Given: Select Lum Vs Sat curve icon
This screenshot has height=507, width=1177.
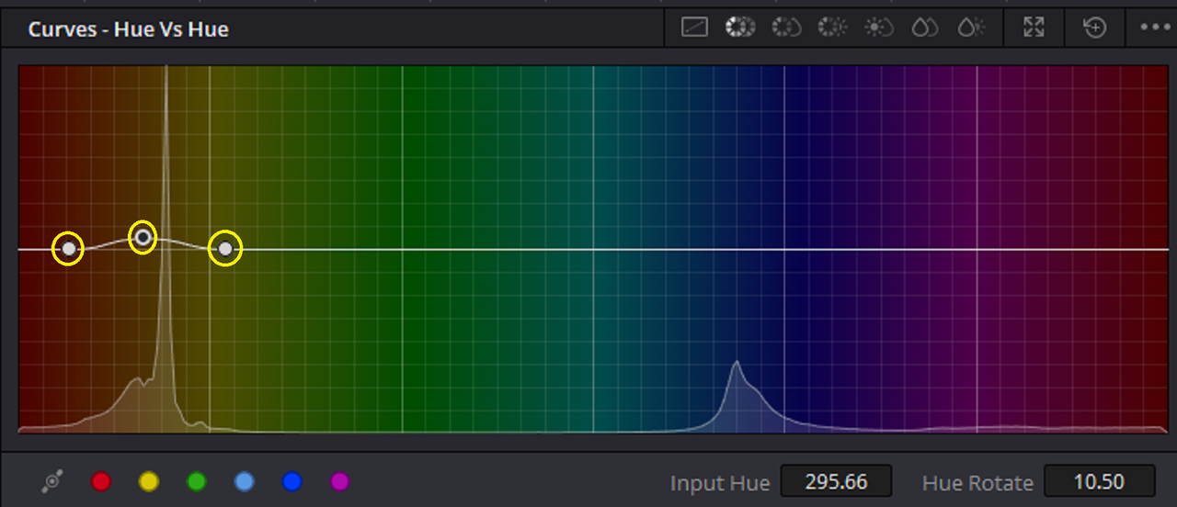Looking at the screenshot, I should pyautogui.click(x=878, y=28).
